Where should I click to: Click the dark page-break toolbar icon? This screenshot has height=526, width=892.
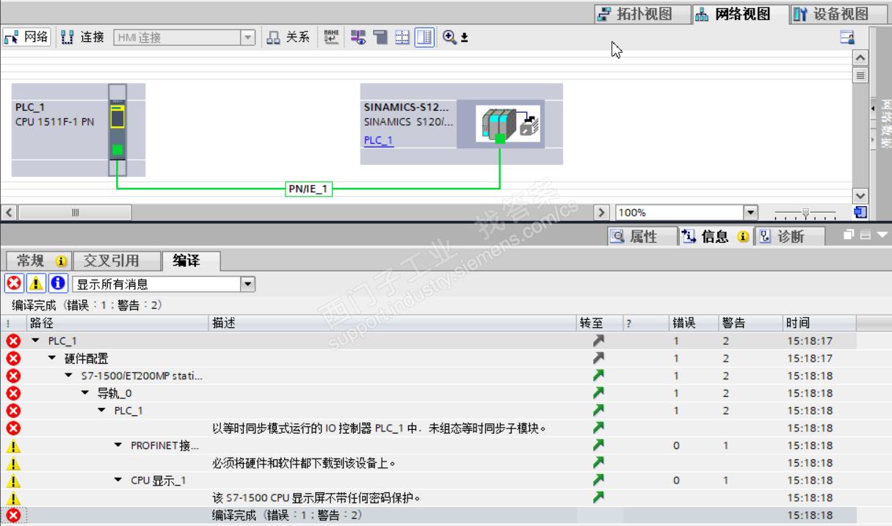380,37
